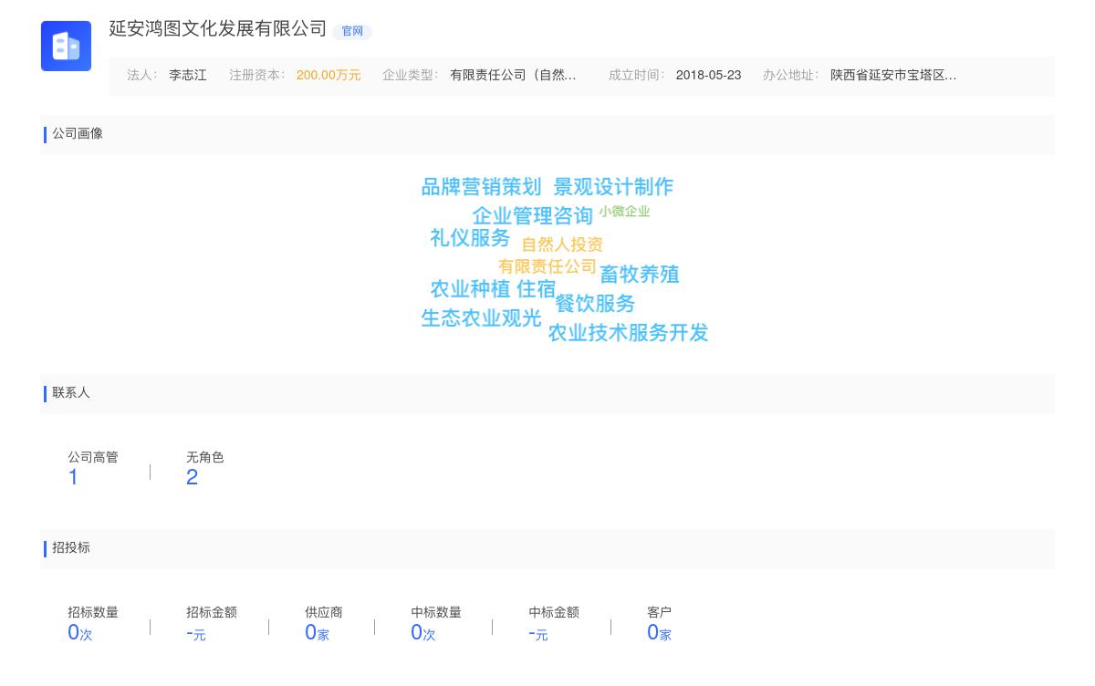The image size is (1095, 686).
Task: Open the 官网 official website link
Action: (352, 31)
